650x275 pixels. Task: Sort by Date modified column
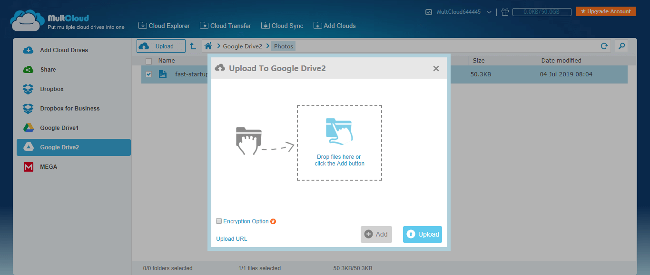[x=561, y=61]
